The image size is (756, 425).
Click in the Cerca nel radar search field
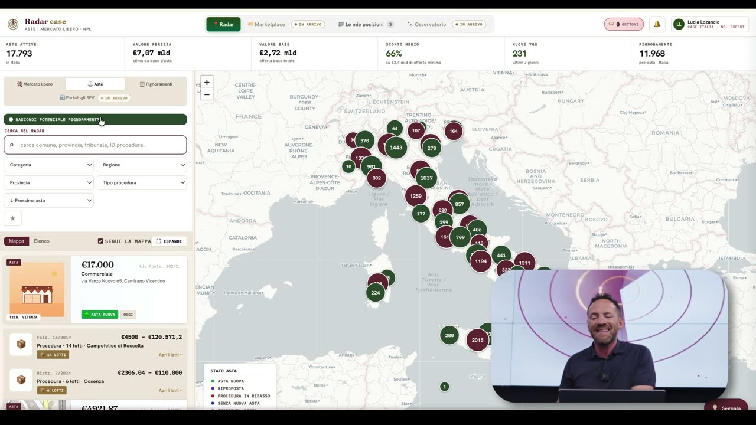tap(95, 145)
